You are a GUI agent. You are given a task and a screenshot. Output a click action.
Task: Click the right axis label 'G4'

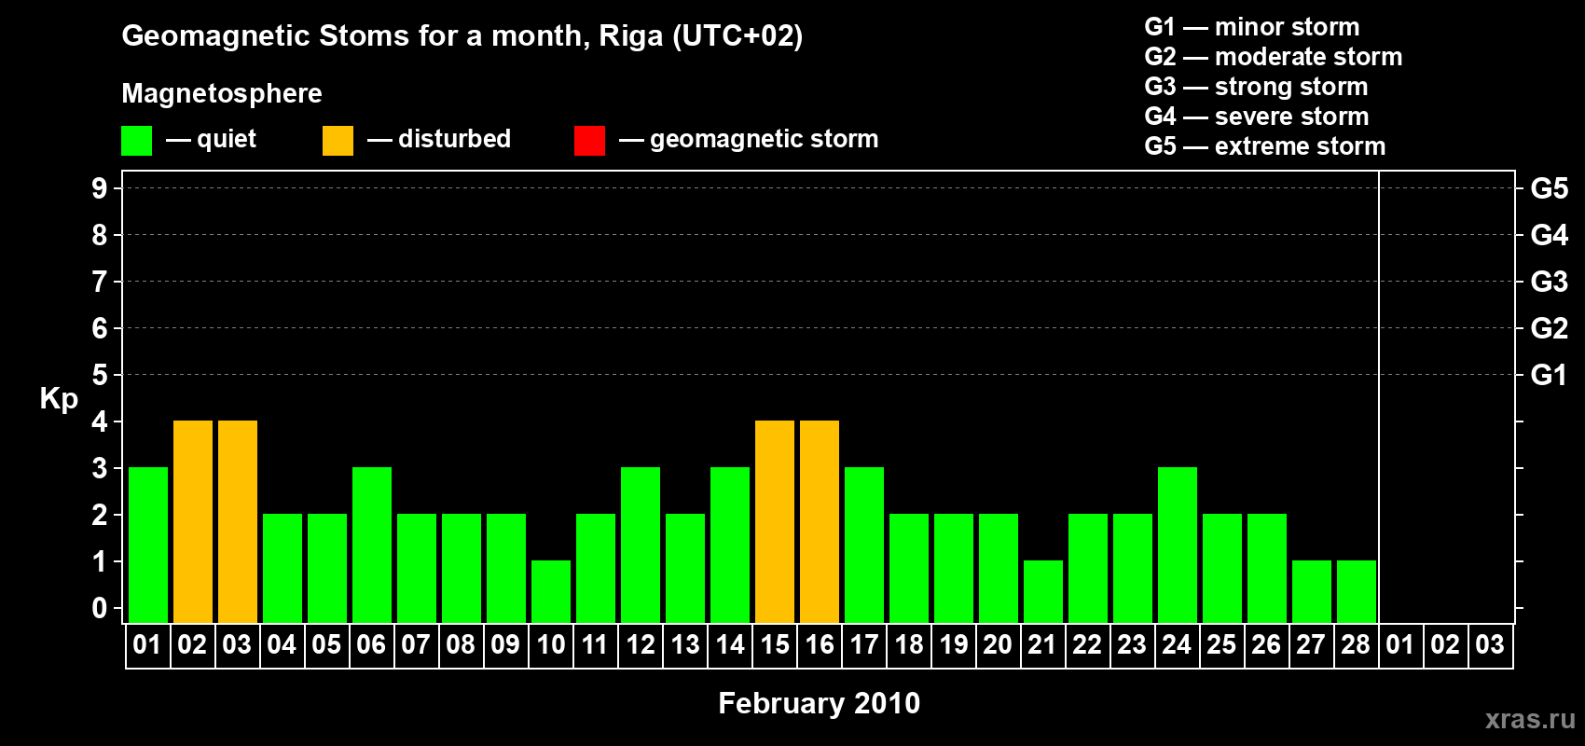tap(1550, 235)
